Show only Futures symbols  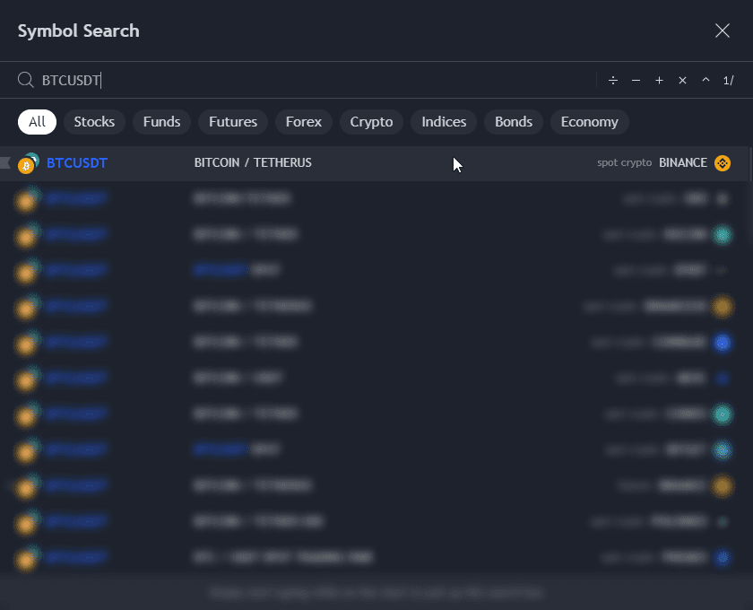click(x=233, y=122)
